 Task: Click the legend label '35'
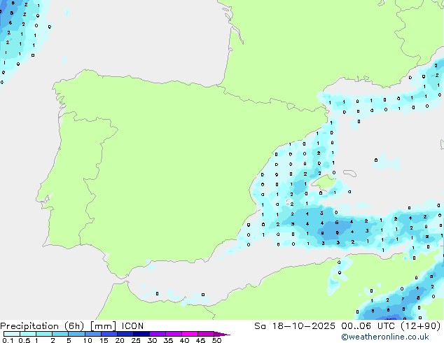168,340
